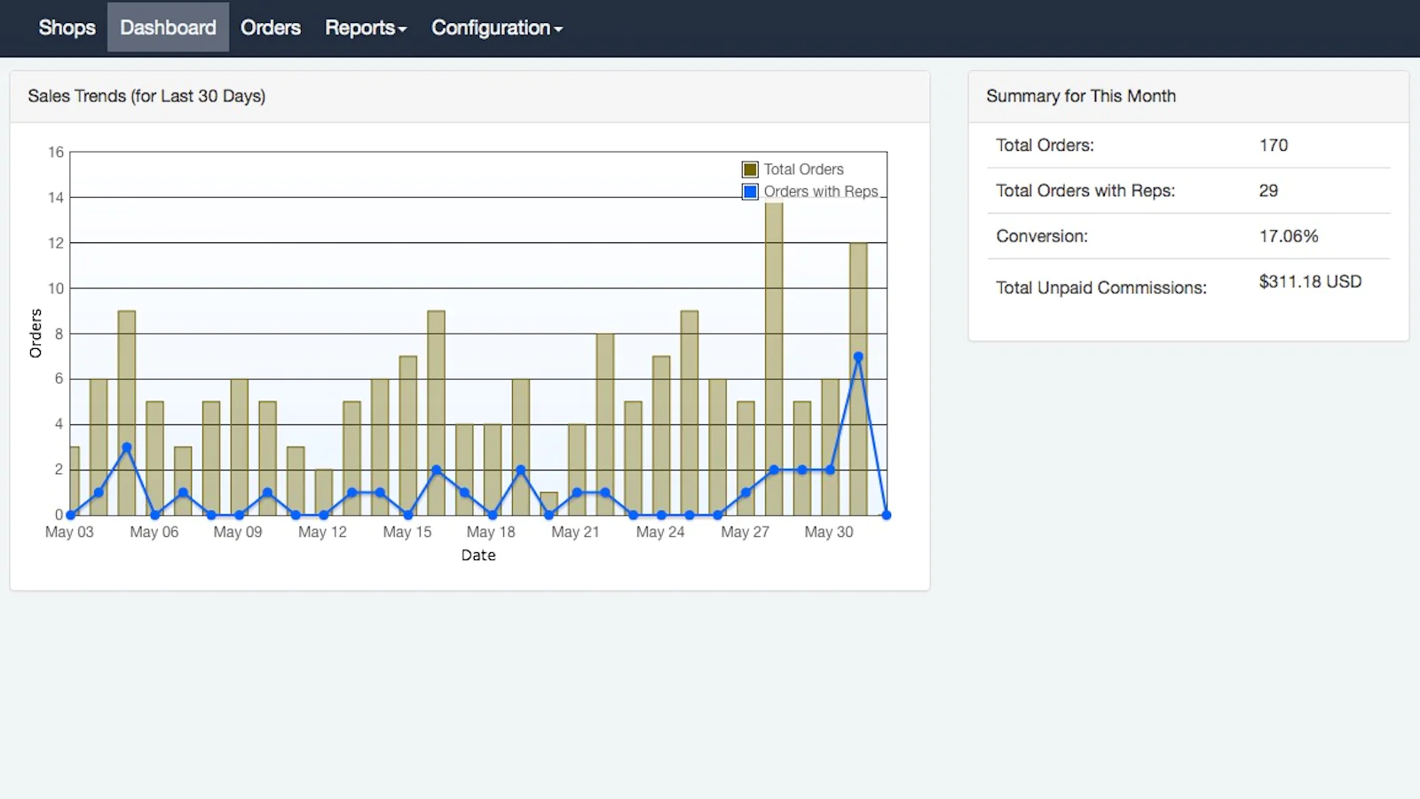Screen dimensions: 1420x799
Task: Open the Shops page in navbar
Action: pos(67,28)
